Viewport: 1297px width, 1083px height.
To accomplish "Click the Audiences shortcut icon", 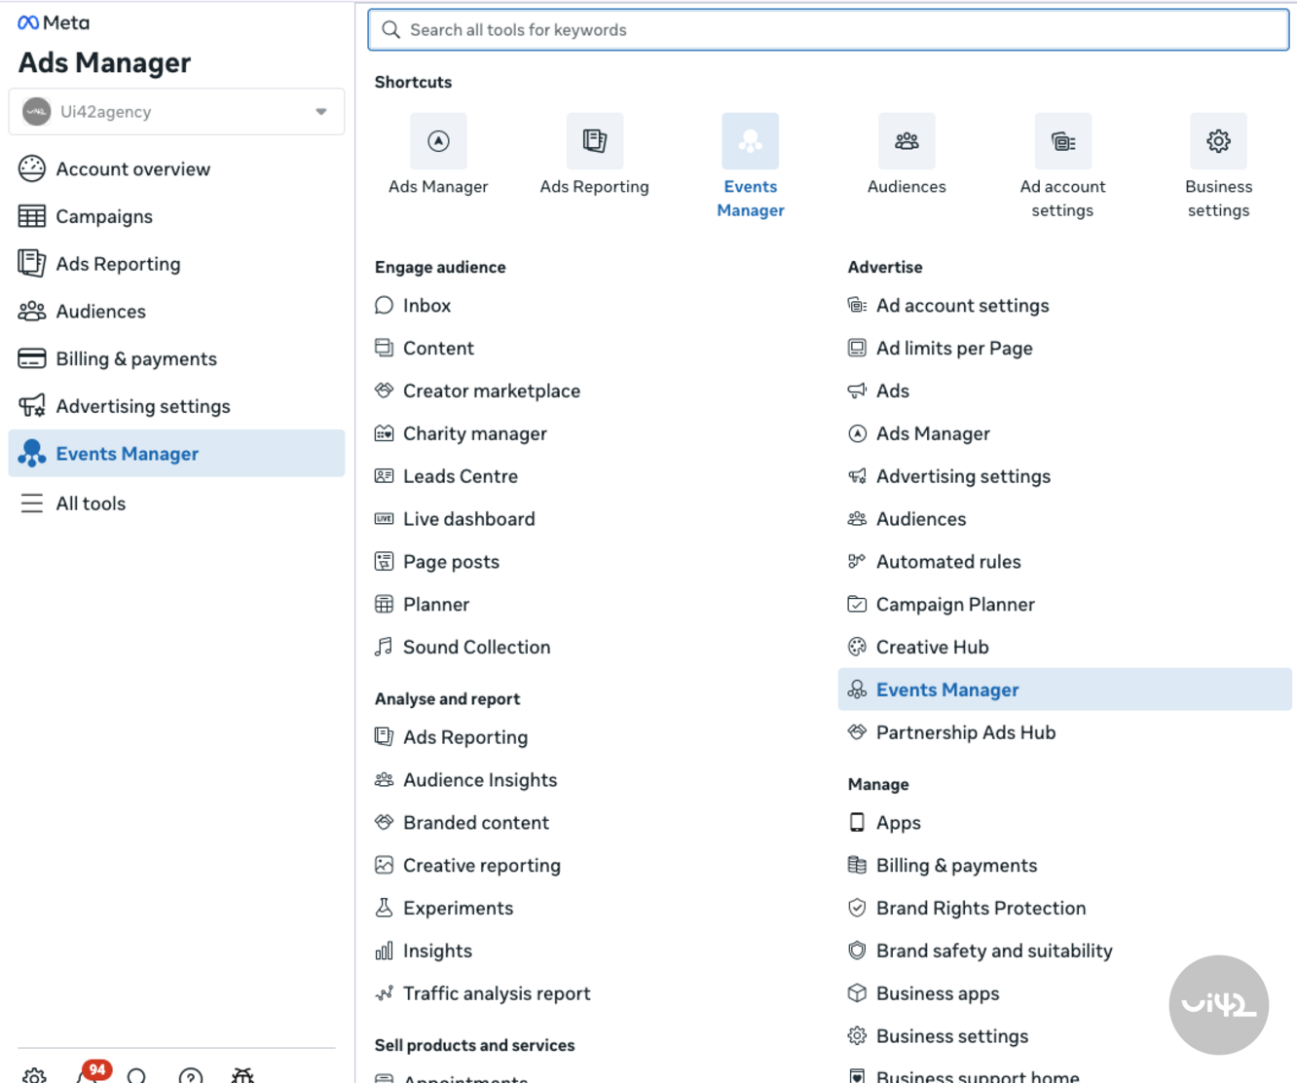I will tap(906, 142).
